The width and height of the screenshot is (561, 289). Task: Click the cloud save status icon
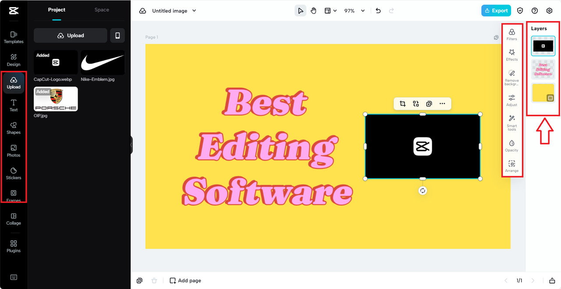(x=143, y=11)
